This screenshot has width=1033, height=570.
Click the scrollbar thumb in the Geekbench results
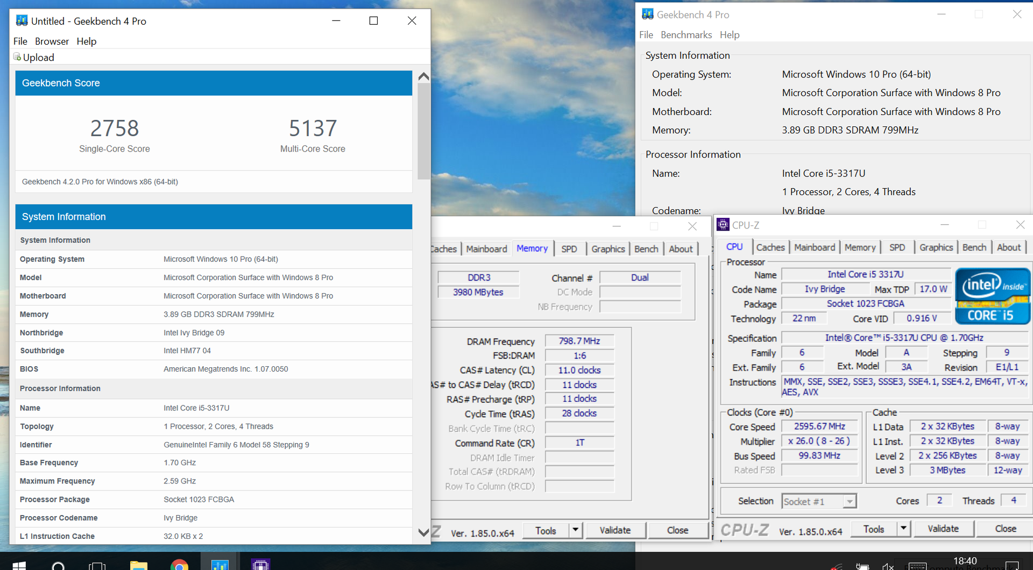click(x=423, y=131)
